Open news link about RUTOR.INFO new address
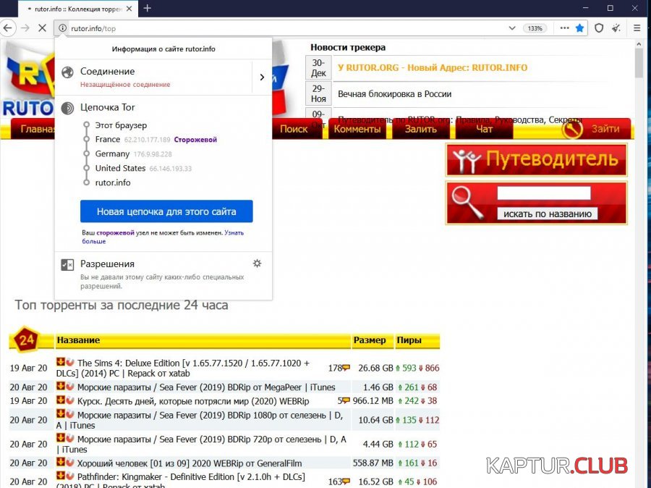651x488 pixels. pyautogui.click(x=433, y=68)
